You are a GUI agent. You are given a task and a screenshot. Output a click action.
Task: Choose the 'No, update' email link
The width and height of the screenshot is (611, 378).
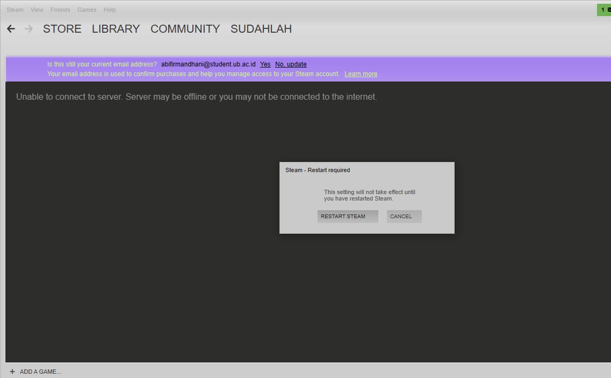tap(291, 64)
